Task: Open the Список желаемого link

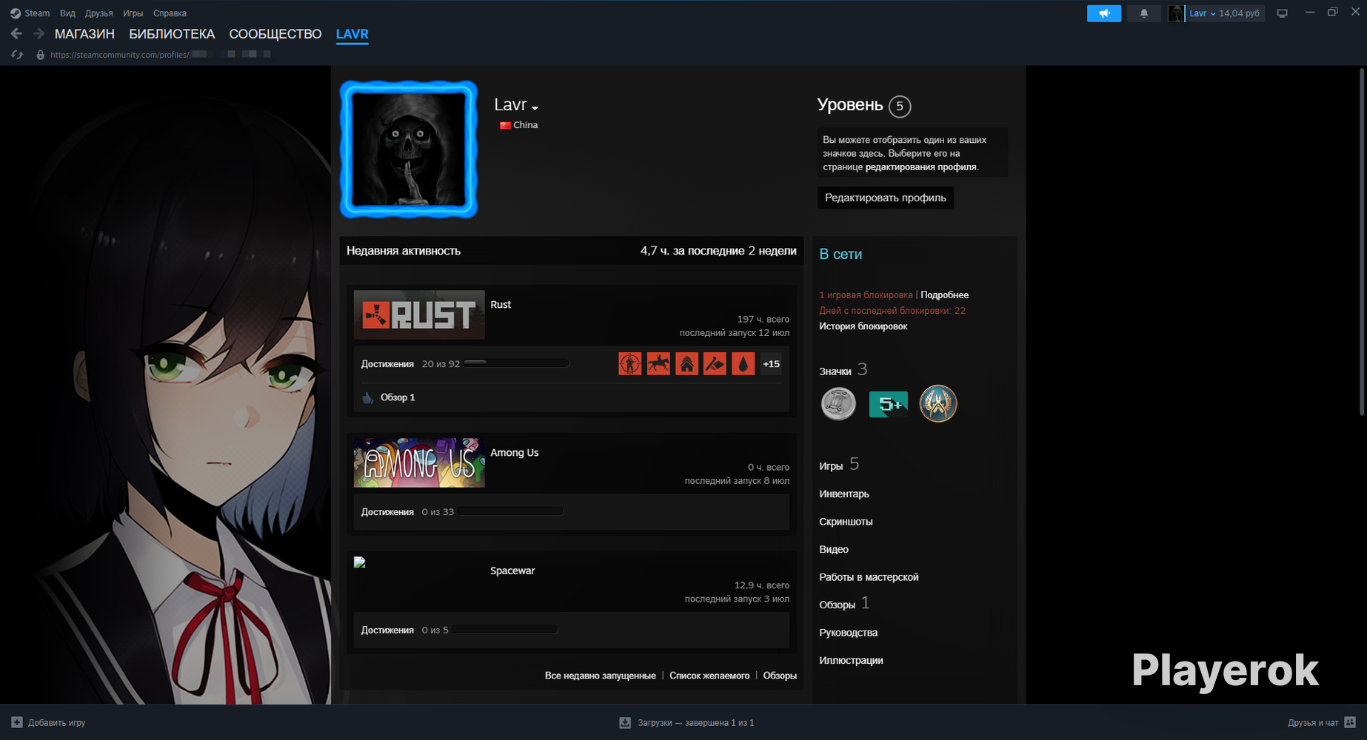Action: 709,676
